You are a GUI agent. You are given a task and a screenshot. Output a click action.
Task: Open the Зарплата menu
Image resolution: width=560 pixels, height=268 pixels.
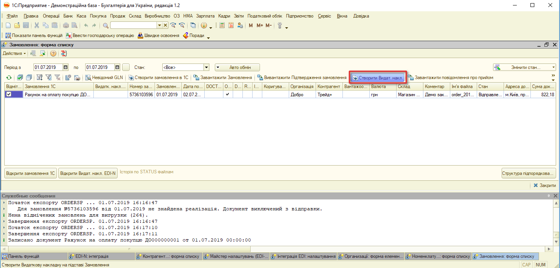point(205,16)
